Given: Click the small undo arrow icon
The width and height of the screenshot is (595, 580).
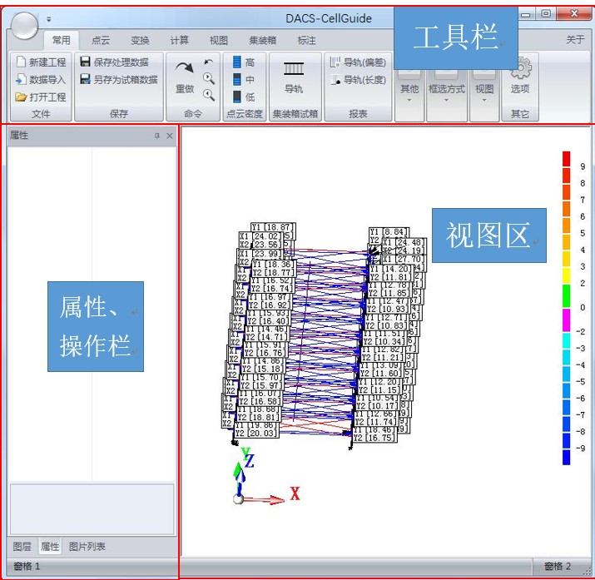Looking at the screenshot, I should pyautogui.click(x=208, y=62).
